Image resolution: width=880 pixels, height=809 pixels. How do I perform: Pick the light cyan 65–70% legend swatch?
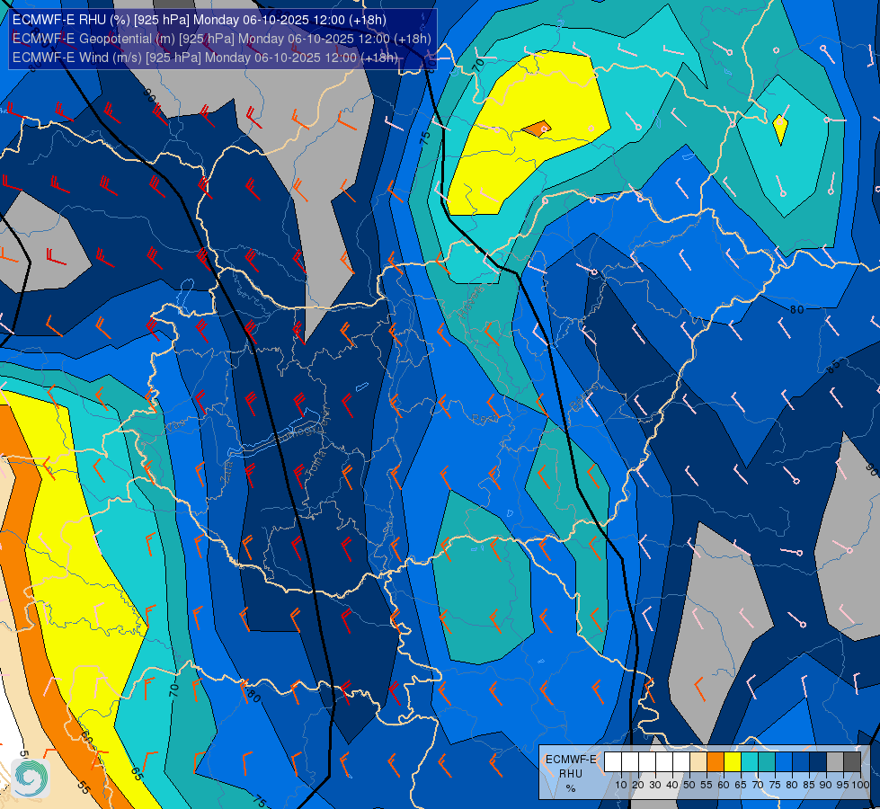(750, 762)
